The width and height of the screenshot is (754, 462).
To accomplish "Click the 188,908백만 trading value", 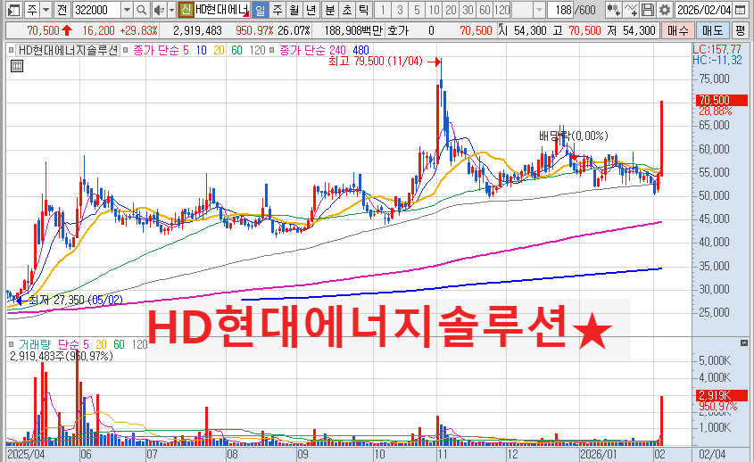I will pyautogui.click(x=353, y=30).
